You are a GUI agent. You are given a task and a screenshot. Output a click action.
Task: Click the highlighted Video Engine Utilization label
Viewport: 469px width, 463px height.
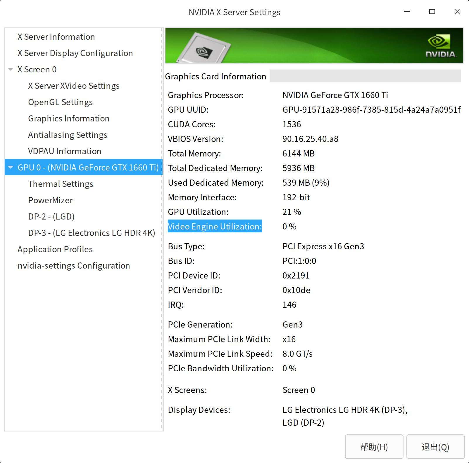tap(215, 226)
